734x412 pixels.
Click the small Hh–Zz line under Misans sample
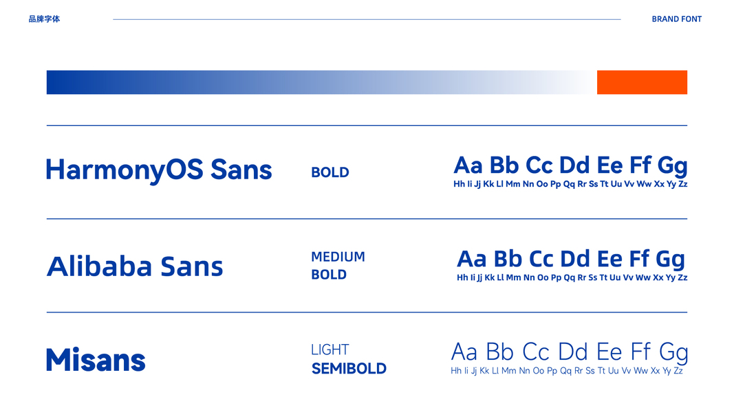tap(567, 371)
